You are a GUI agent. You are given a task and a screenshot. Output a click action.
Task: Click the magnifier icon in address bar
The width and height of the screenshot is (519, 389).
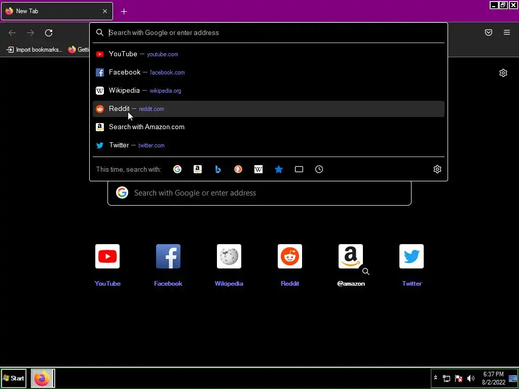tap(100, 32)
